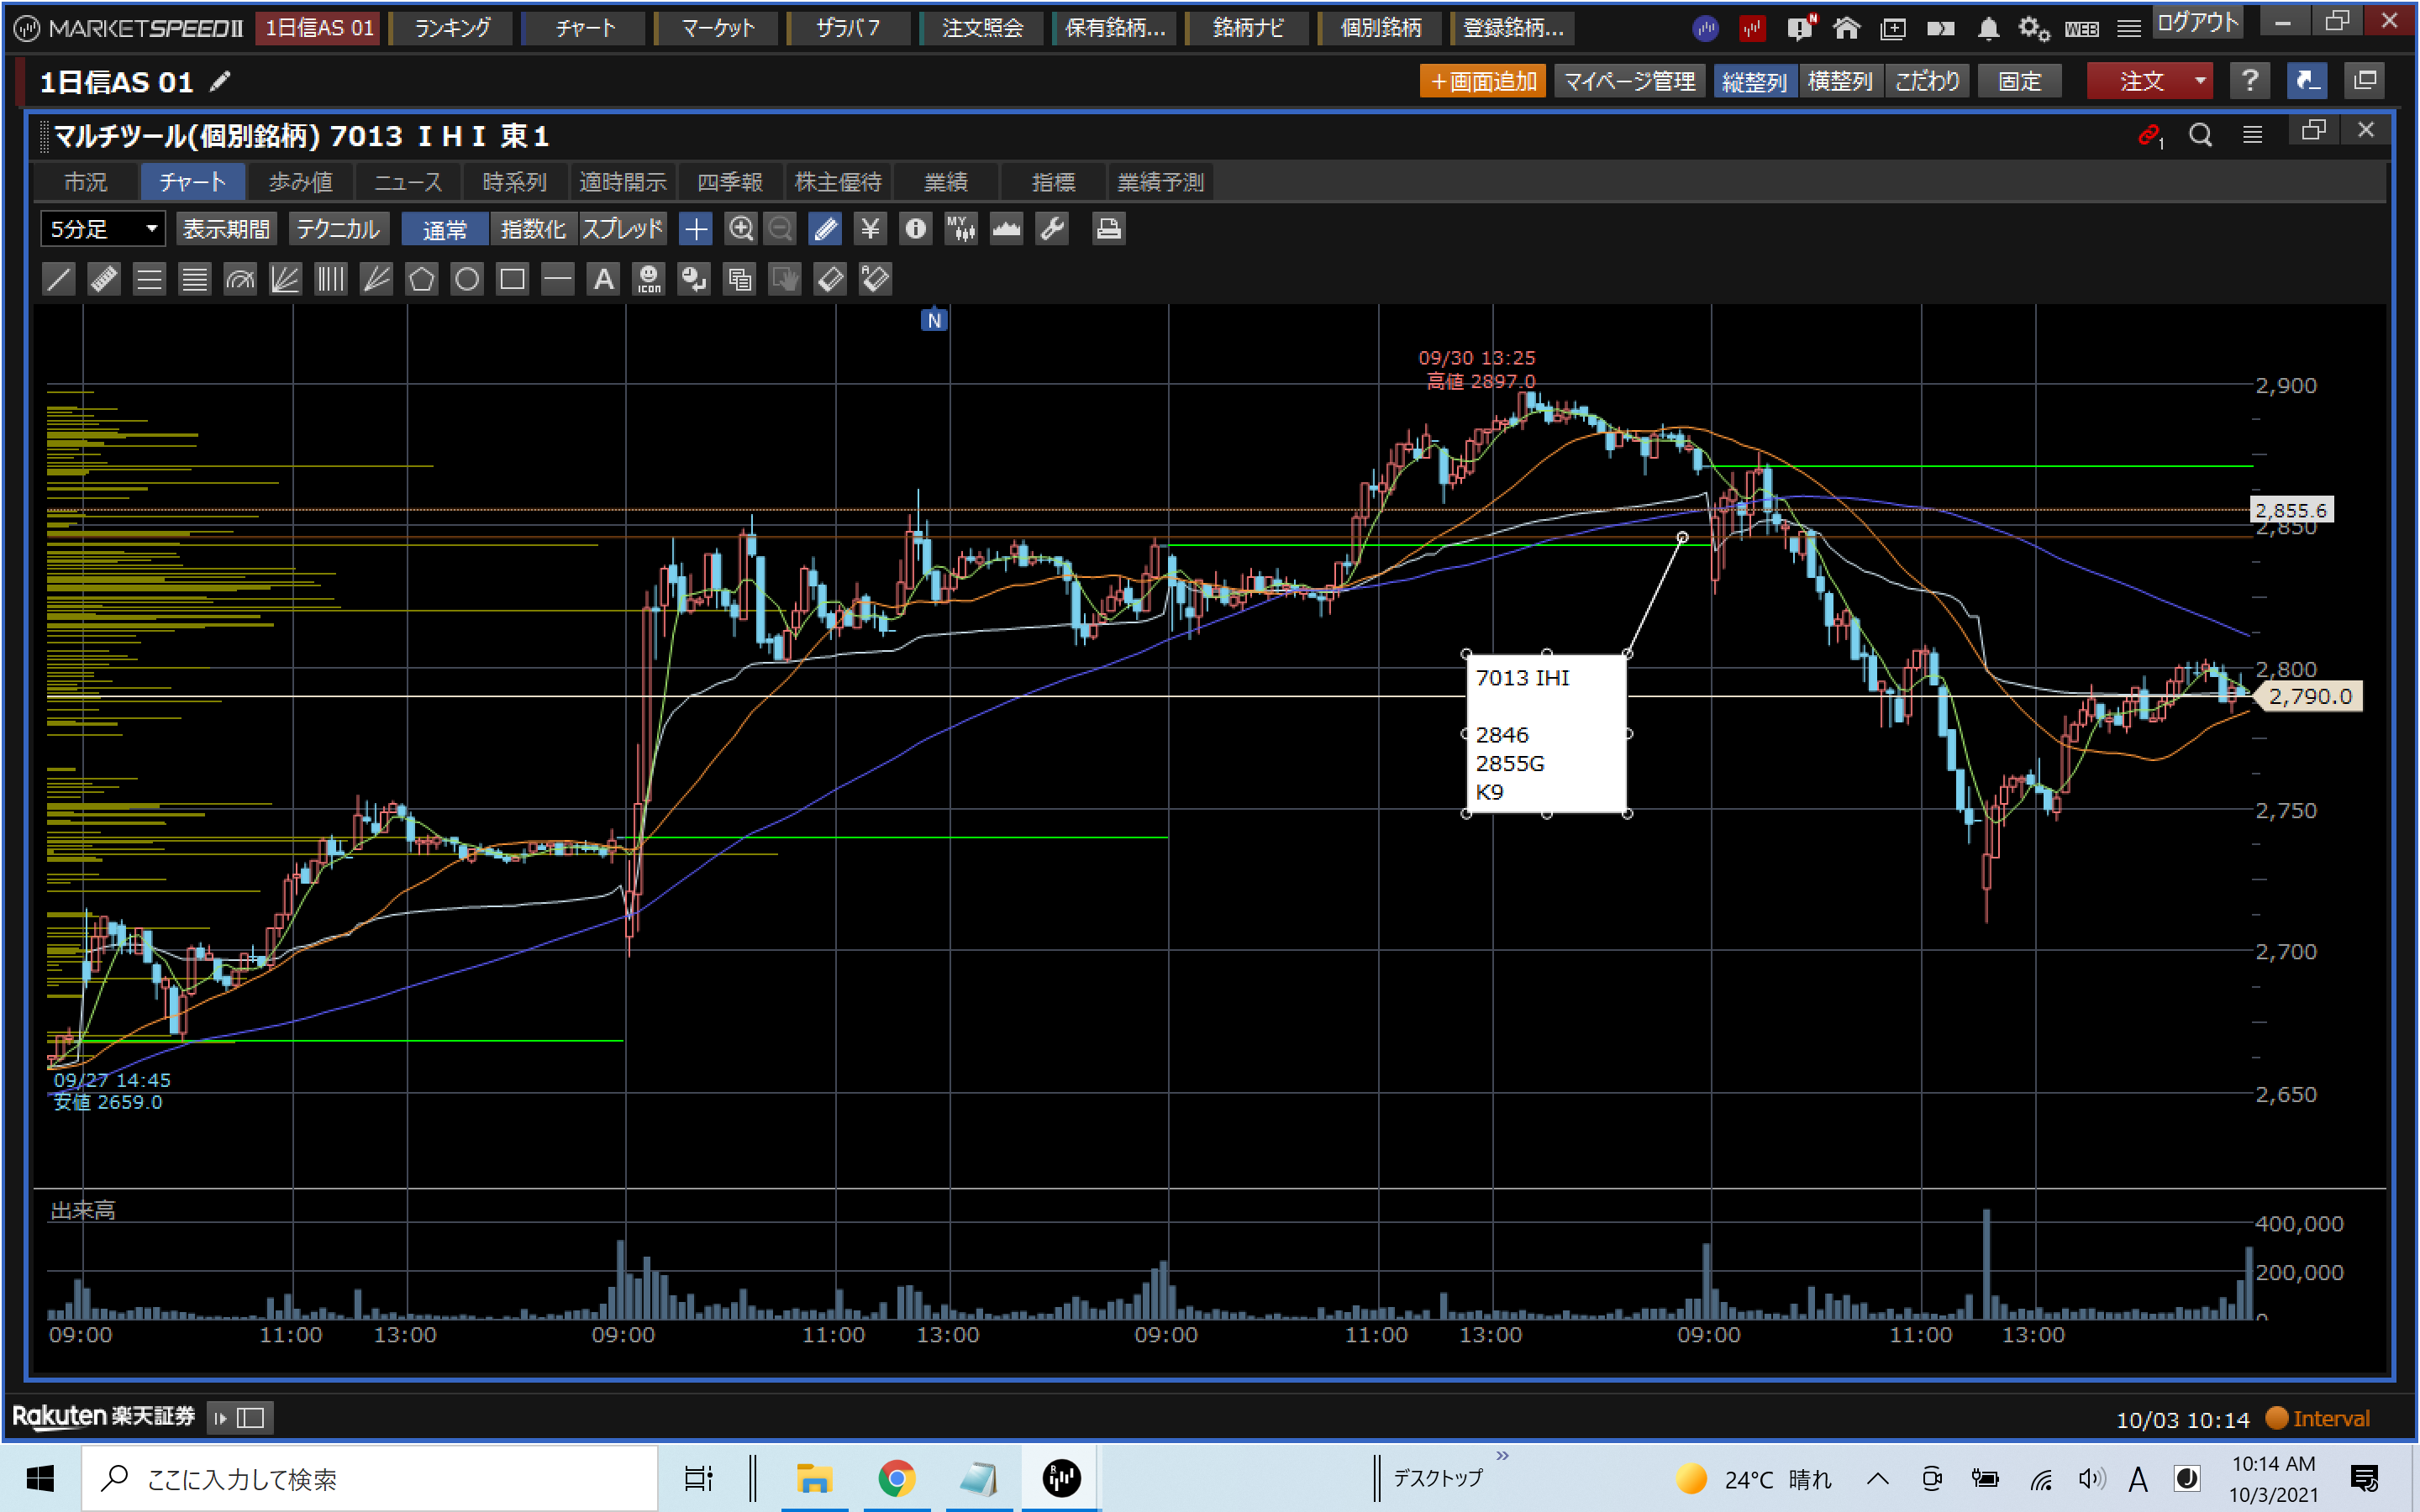
Task: Click the zoom in magnifier icon
Action: tap(740, 229)
